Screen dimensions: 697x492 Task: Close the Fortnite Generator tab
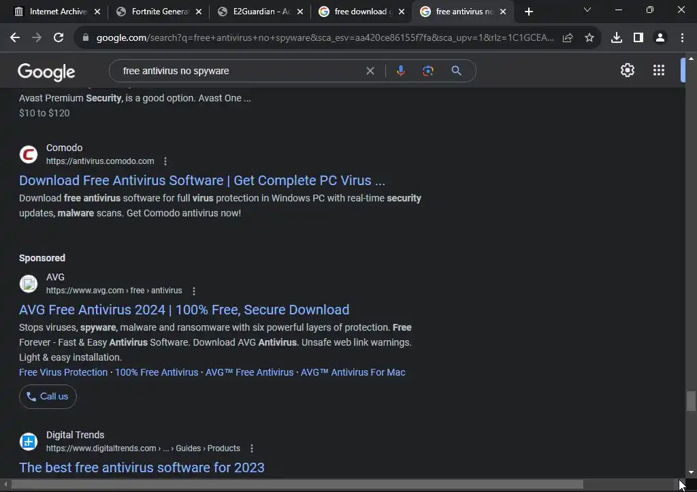point(199,12)
